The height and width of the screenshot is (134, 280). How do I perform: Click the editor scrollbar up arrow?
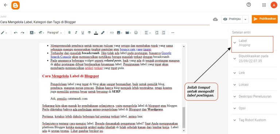[184, 46]
